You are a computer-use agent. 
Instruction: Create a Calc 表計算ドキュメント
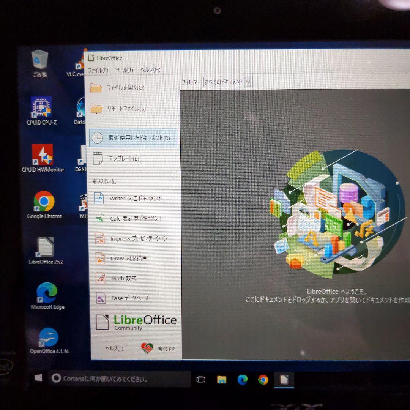tap(136, 218)
